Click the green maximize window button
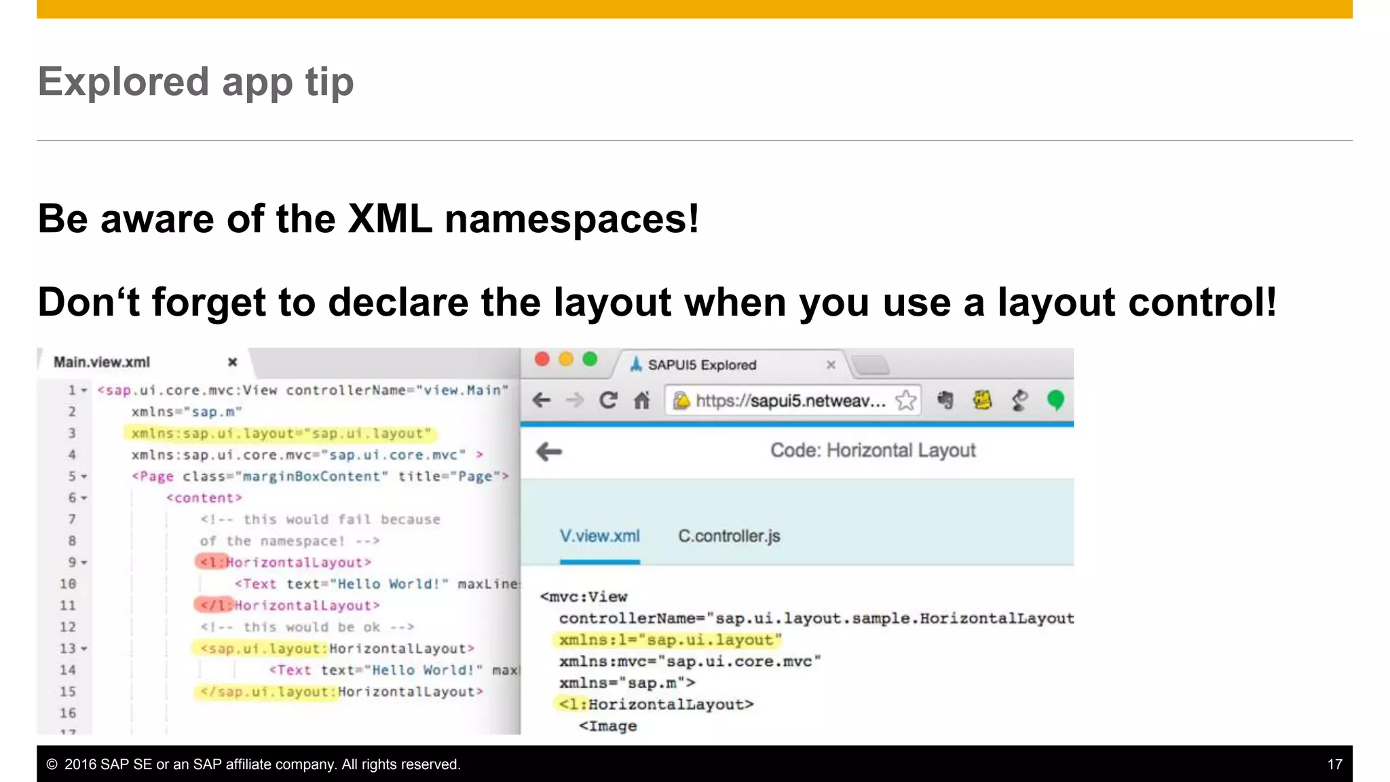This screenshot has height=782, width=1390. pos(590,359)
